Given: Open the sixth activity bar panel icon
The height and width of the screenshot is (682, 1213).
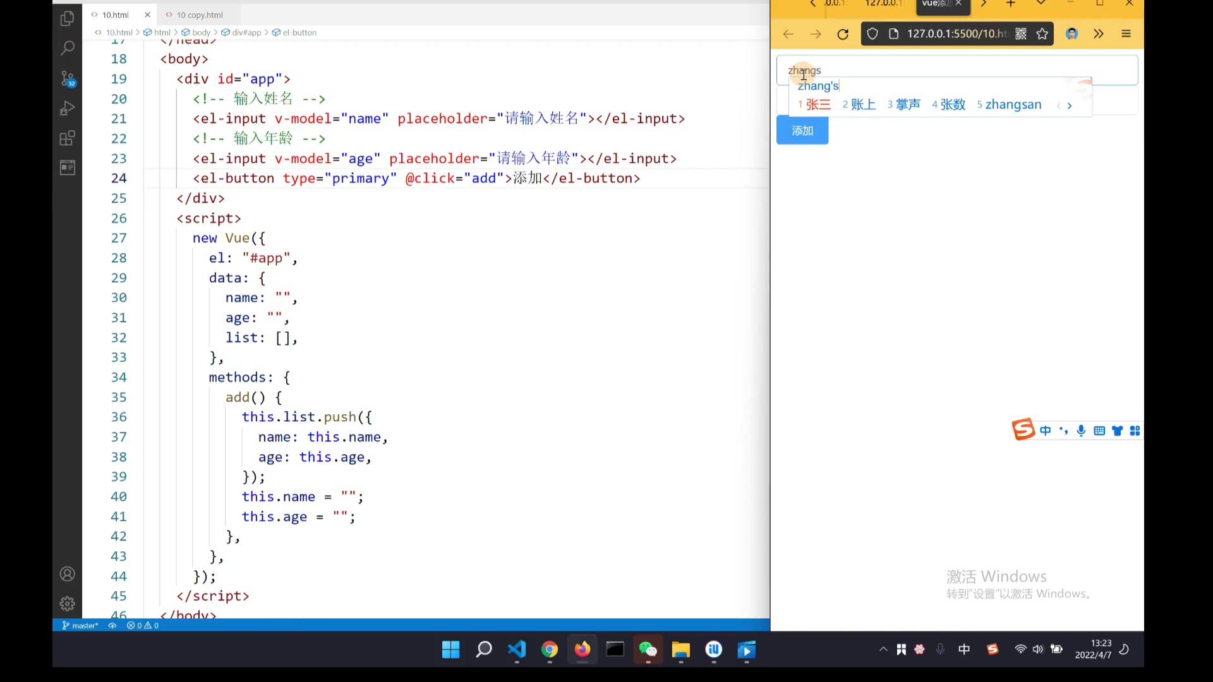Looking at the screenshot, I should [67, 167].
